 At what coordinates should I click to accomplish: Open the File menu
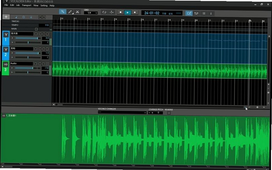6,5
